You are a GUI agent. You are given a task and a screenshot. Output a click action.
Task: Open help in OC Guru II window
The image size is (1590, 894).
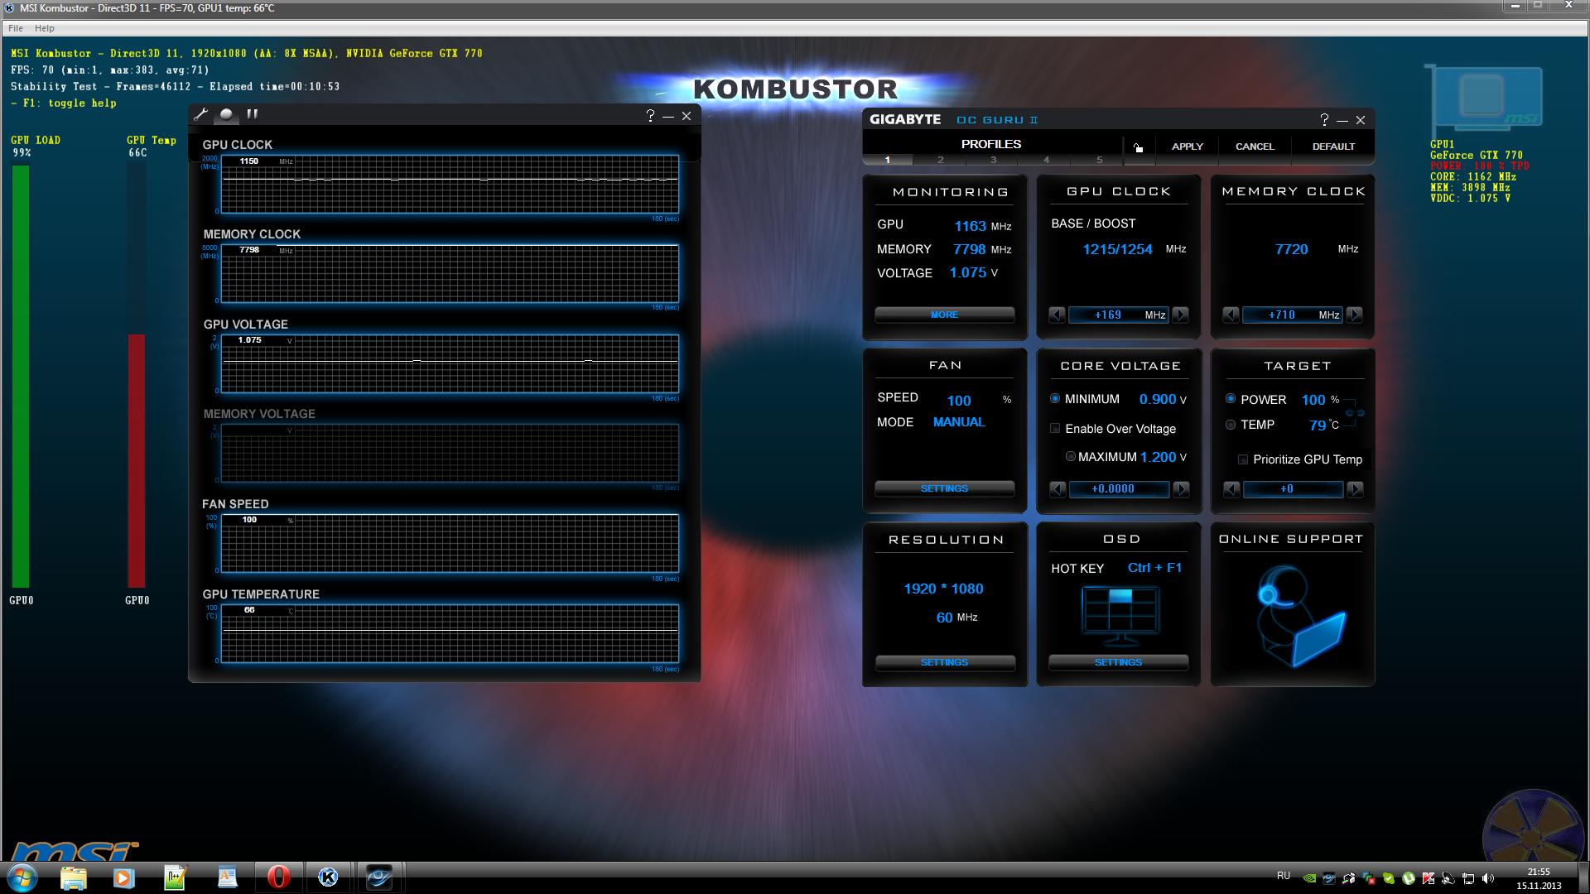click(1323, 120)
